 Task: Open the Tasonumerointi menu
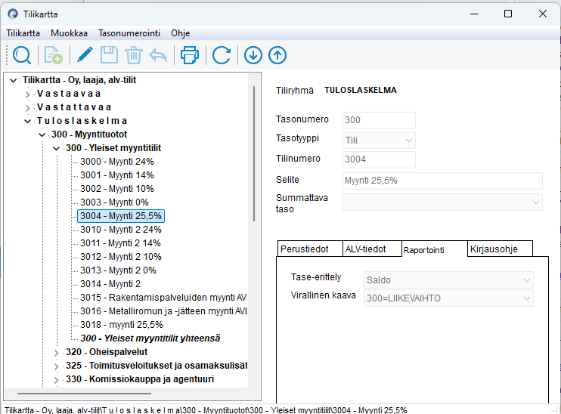point(129,33)
